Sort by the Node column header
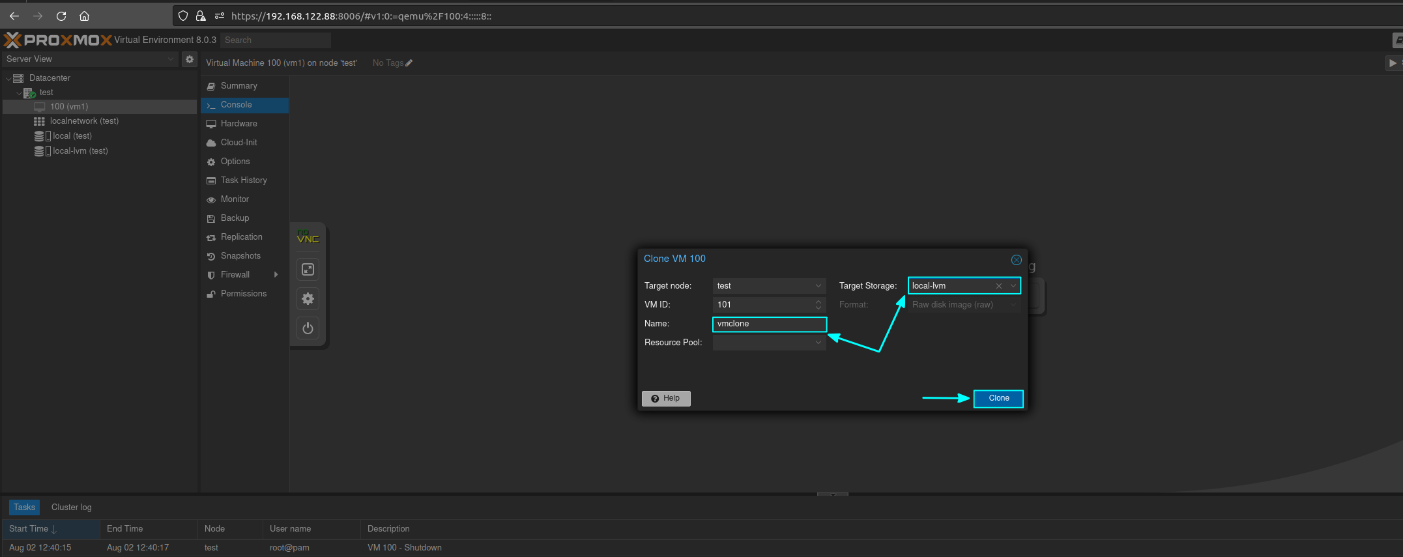This screenshot has width=1403, height=557. pyautogui.click(x=230, y=529)
